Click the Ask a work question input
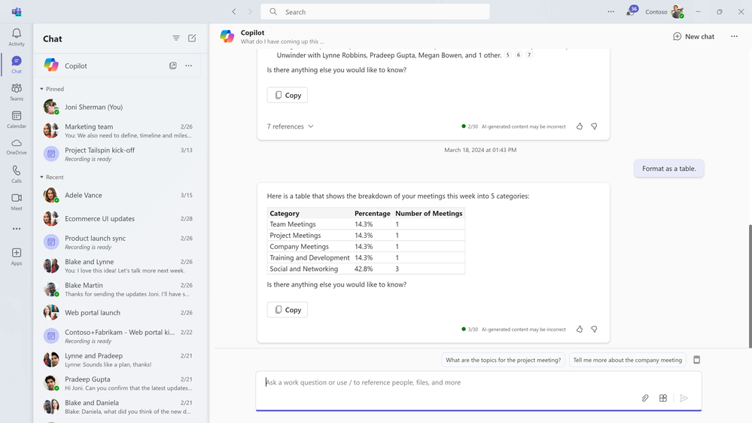The width and height of the screenshot is (752, 423). coord(479,391)
